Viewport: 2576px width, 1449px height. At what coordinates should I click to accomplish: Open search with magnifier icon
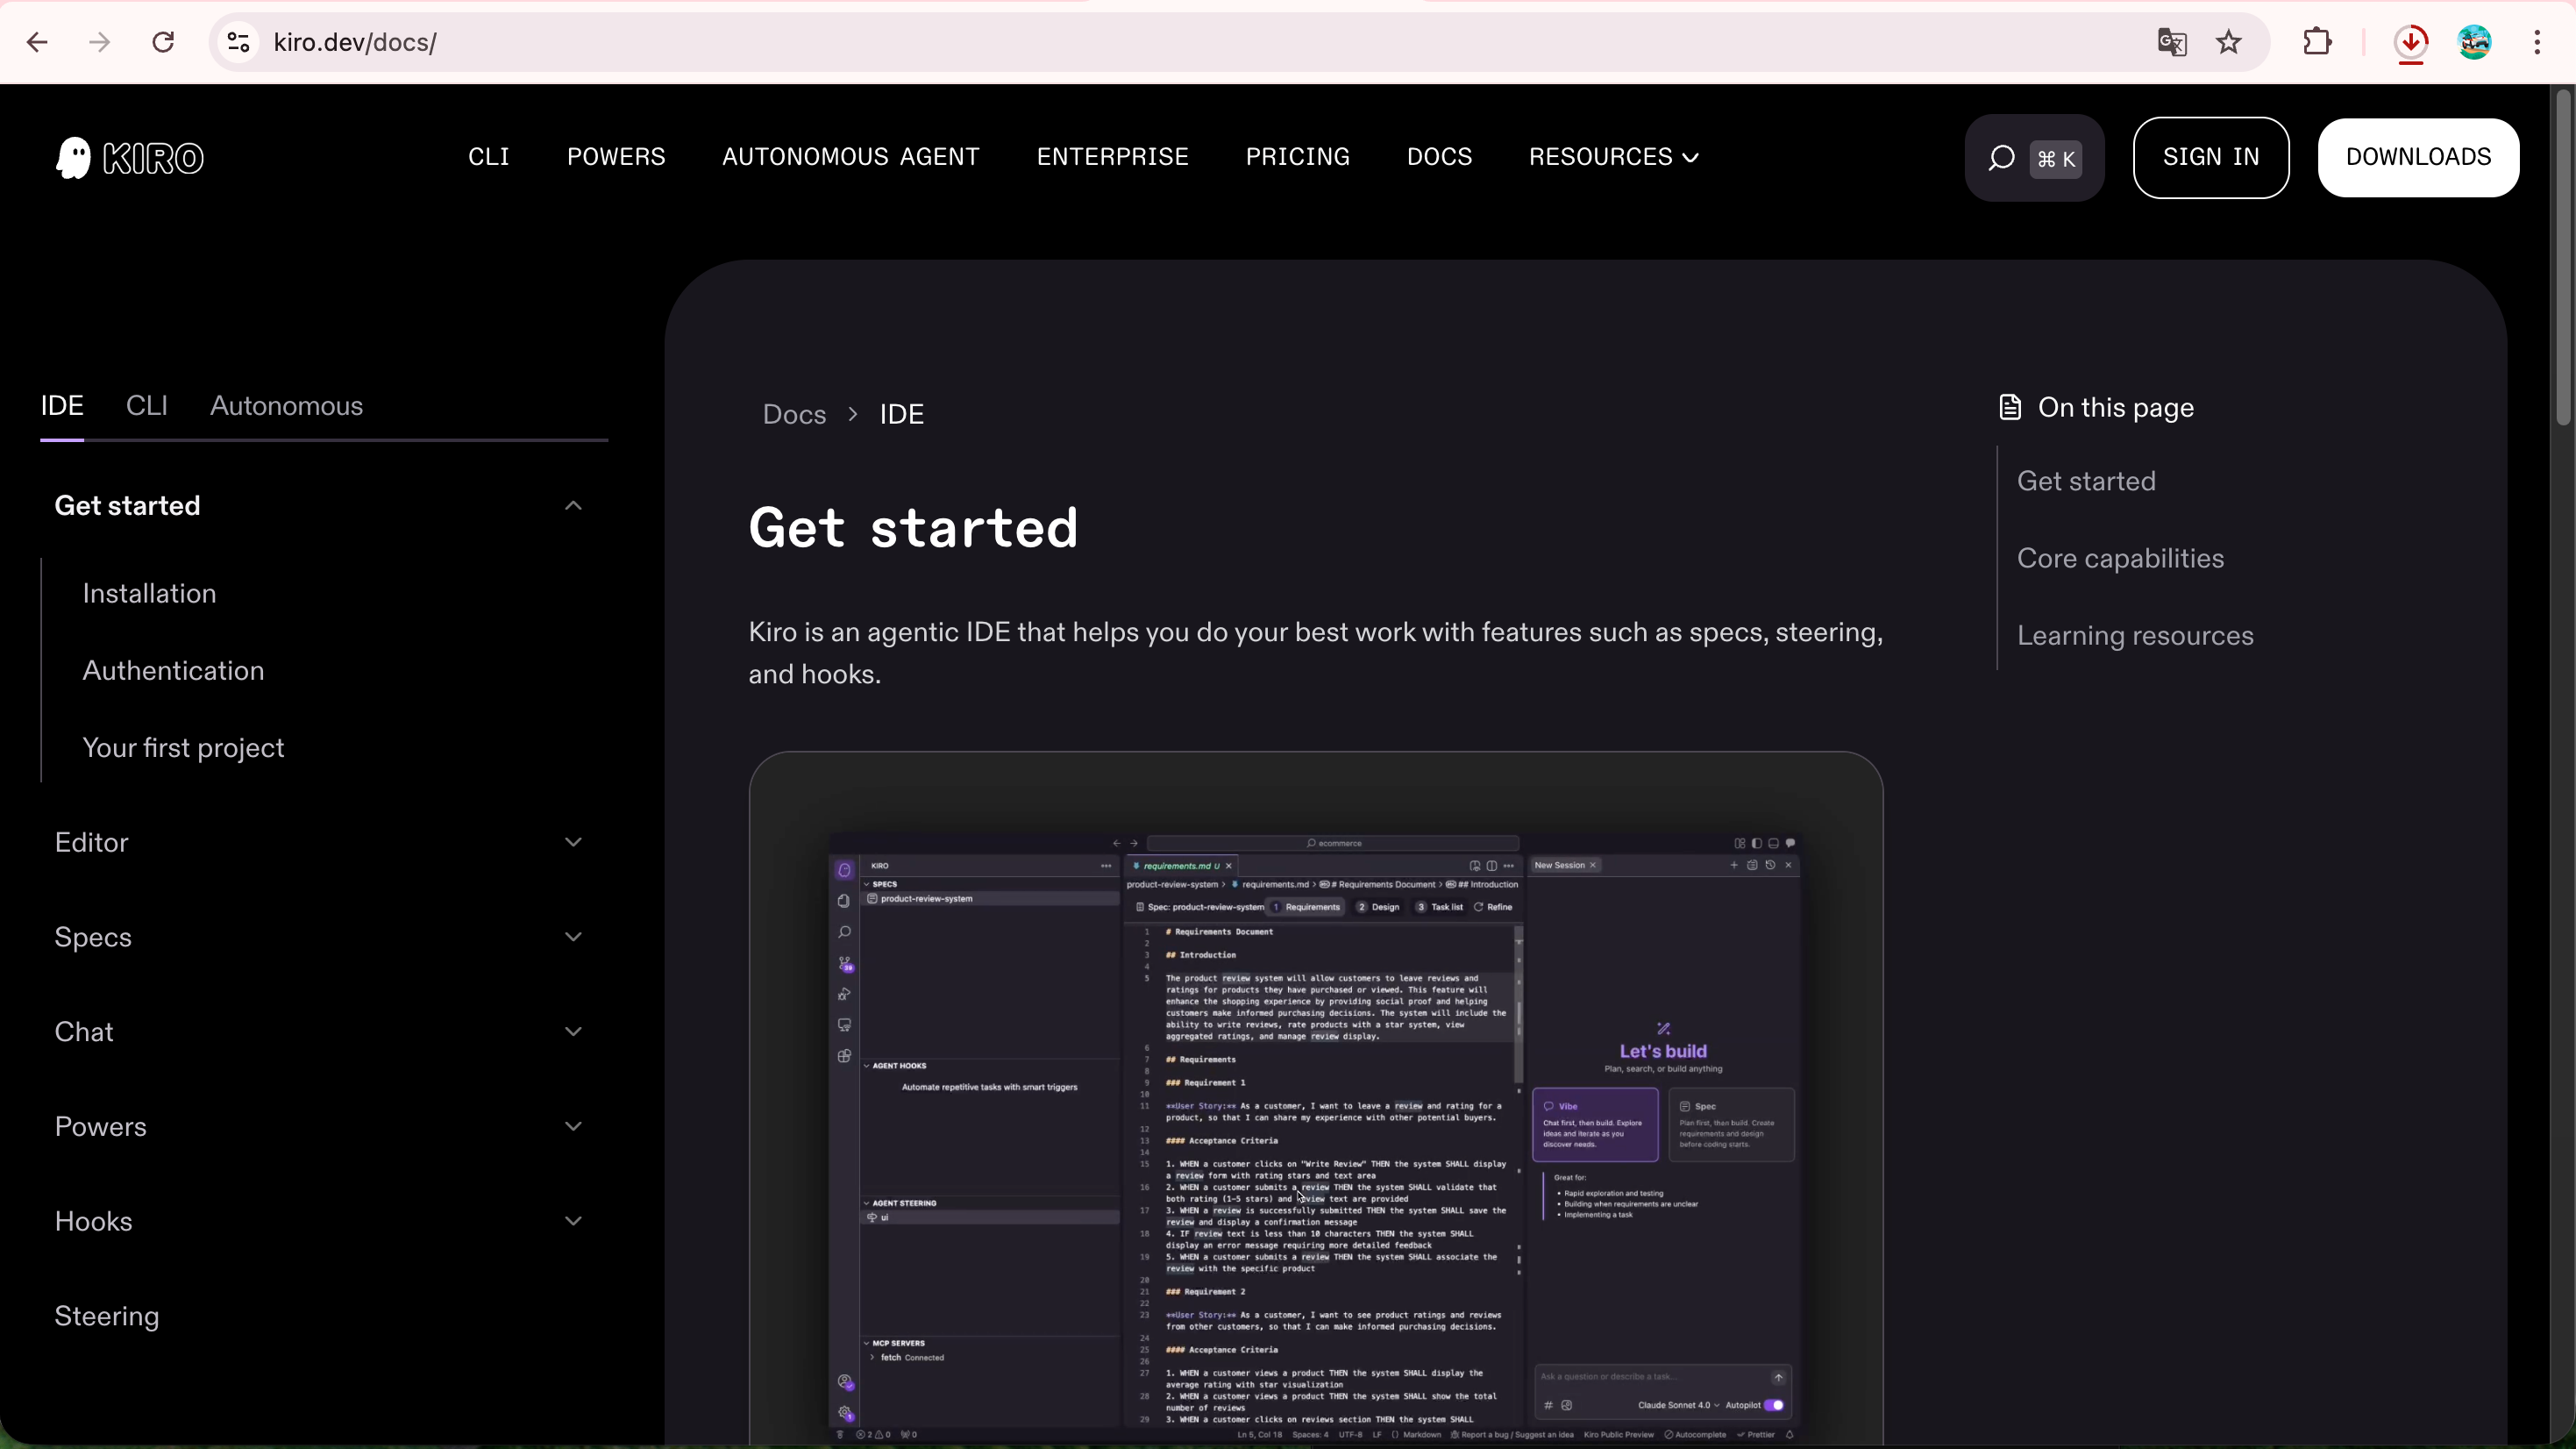pyautogui.click(x=2001, y=158)
